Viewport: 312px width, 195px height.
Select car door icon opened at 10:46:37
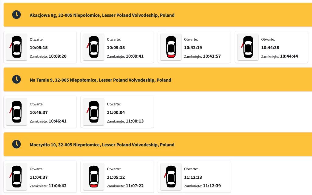[x=16, y=112]
